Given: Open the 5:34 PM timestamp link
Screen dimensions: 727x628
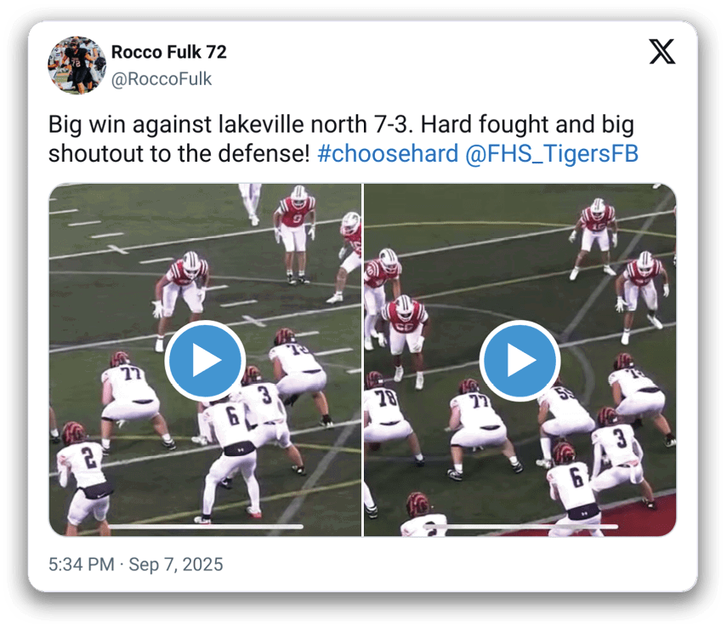Looking at the screenshot, I should coord(81,564).
